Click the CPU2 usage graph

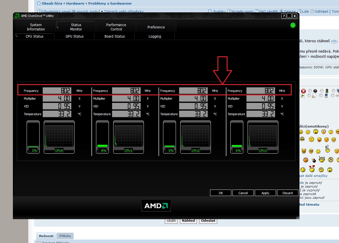[195, 137]
